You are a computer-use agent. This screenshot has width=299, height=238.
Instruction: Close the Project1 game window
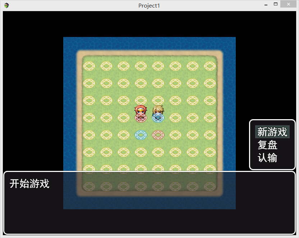click(x=288, y=4)
